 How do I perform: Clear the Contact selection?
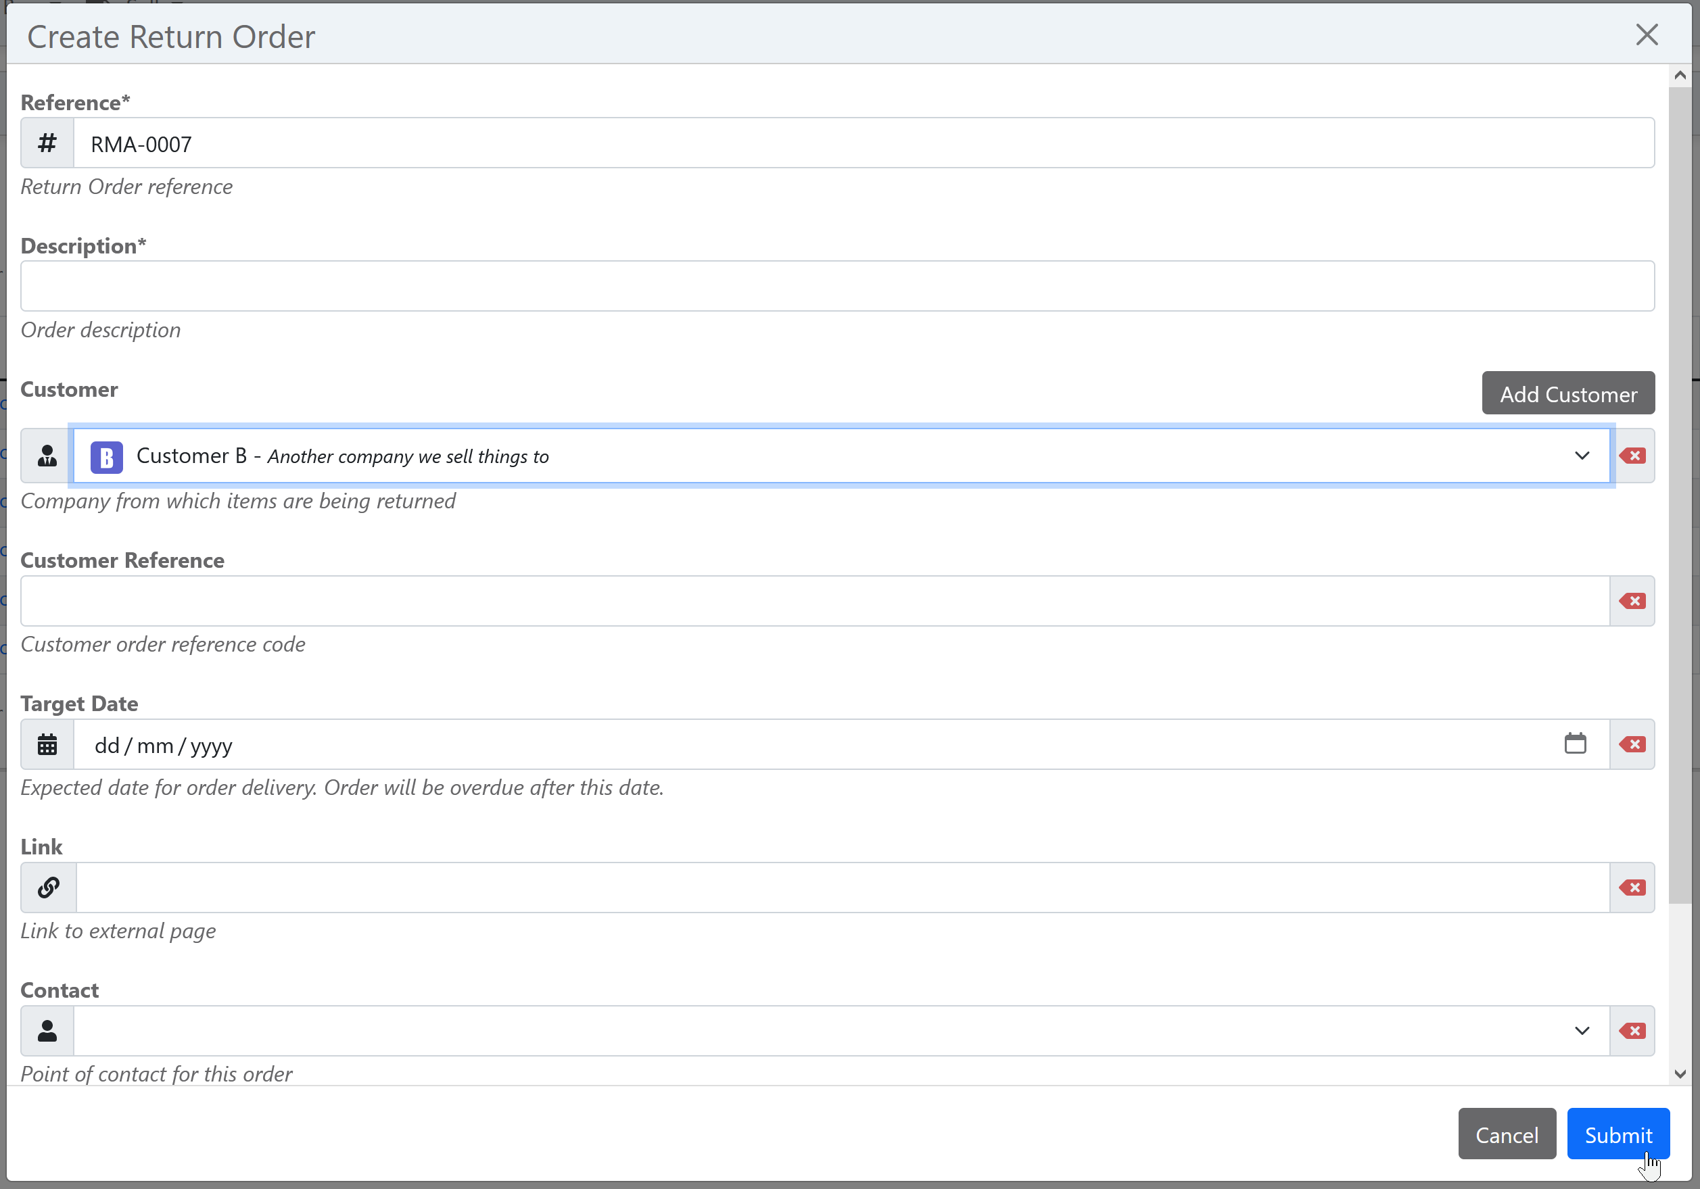[1632, 1031]
